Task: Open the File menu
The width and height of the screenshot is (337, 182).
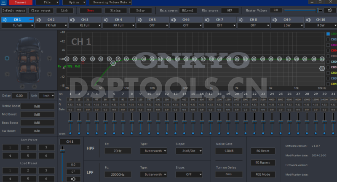Action: tap(47, 2)
